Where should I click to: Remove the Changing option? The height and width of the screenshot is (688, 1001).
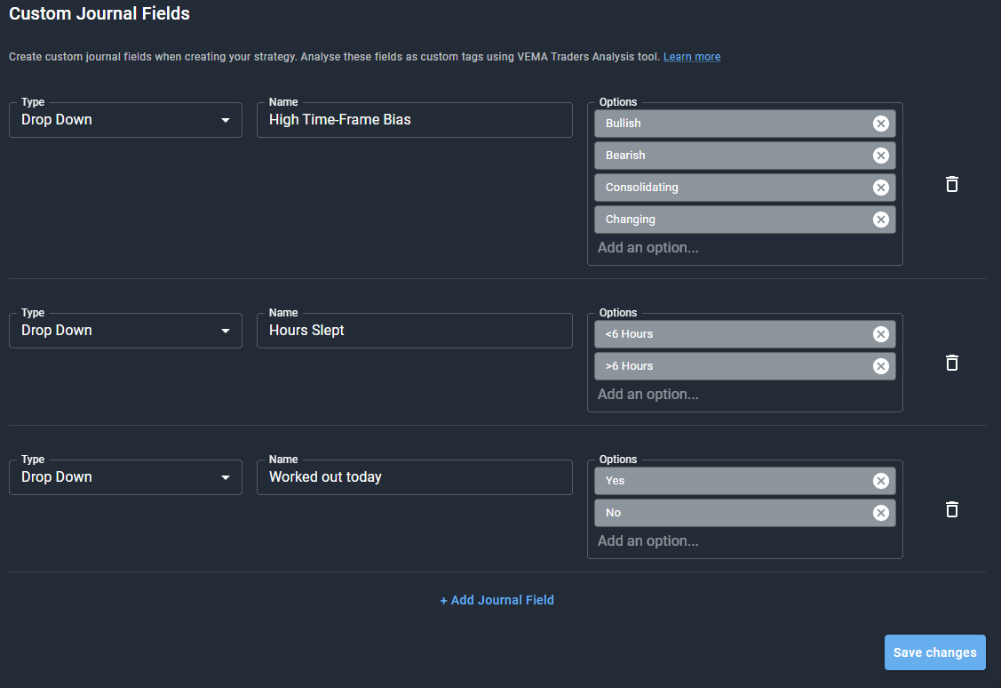tap(881, 220)
